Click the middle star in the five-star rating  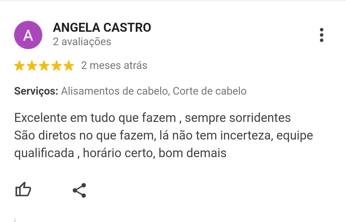coord(44,65)
